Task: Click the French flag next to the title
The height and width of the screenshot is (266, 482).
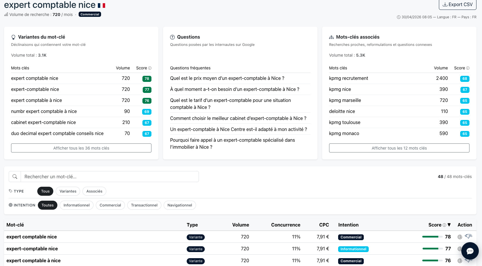Action: pyautogui.click(x=101, y=5)
